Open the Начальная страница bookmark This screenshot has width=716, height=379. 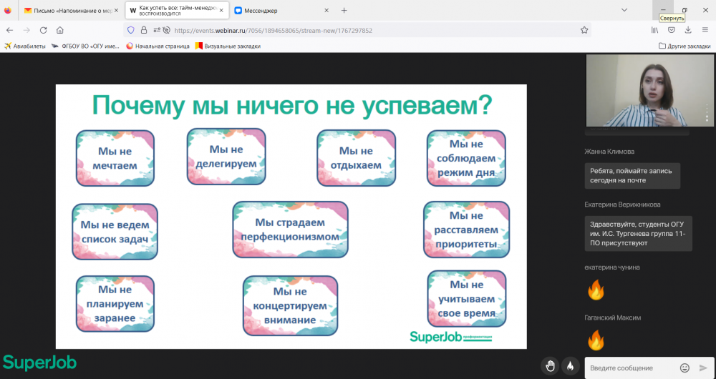click(x=158, y=46)
